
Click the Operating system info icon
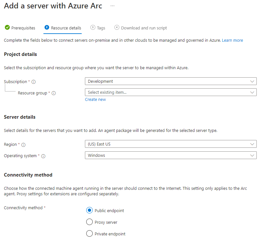pos(43,156)
